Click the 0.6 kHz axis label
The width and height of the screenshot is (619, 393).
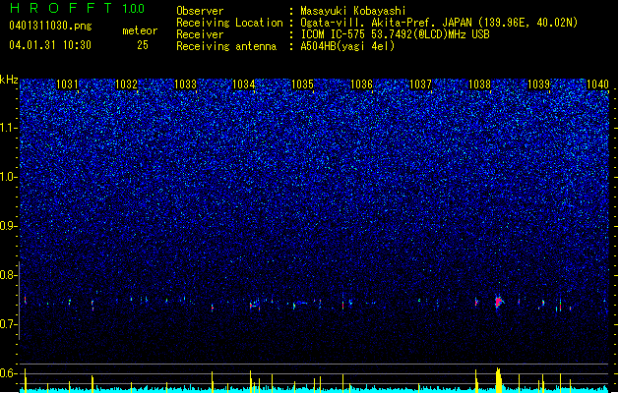coord(8,373)
